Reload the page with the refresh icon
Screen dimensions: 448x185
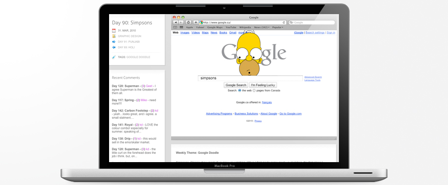(x=284, y=22)
